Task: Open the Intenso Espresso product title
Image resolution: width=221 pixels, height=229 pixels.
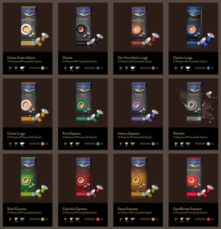Action: 128,133
